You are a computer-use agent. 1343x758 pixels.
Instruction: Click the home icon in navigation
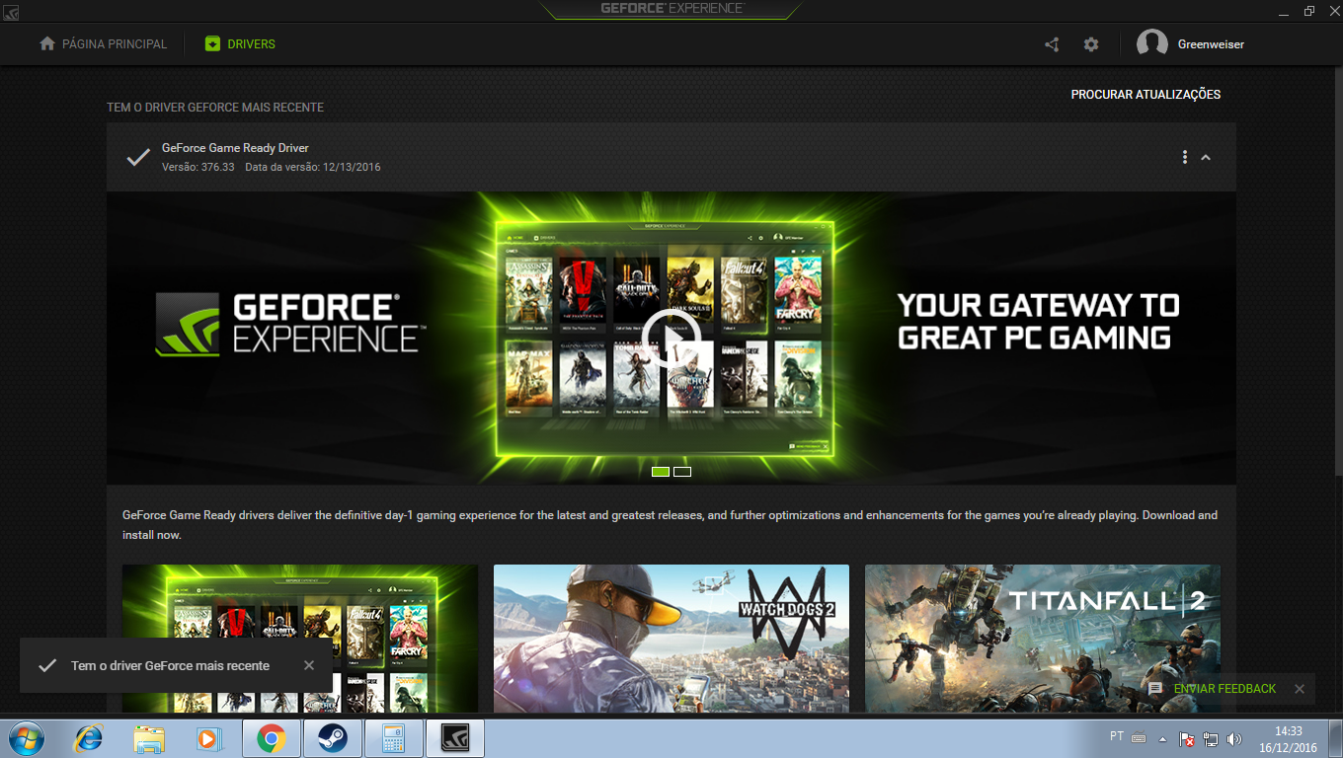47,44
